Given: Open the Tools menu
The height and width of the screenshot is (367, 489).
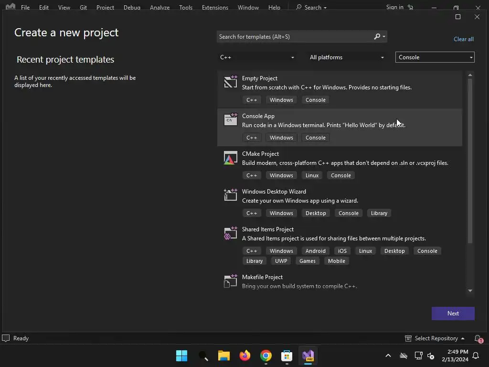Looking at the screenshot, I should tap(186, 7).
